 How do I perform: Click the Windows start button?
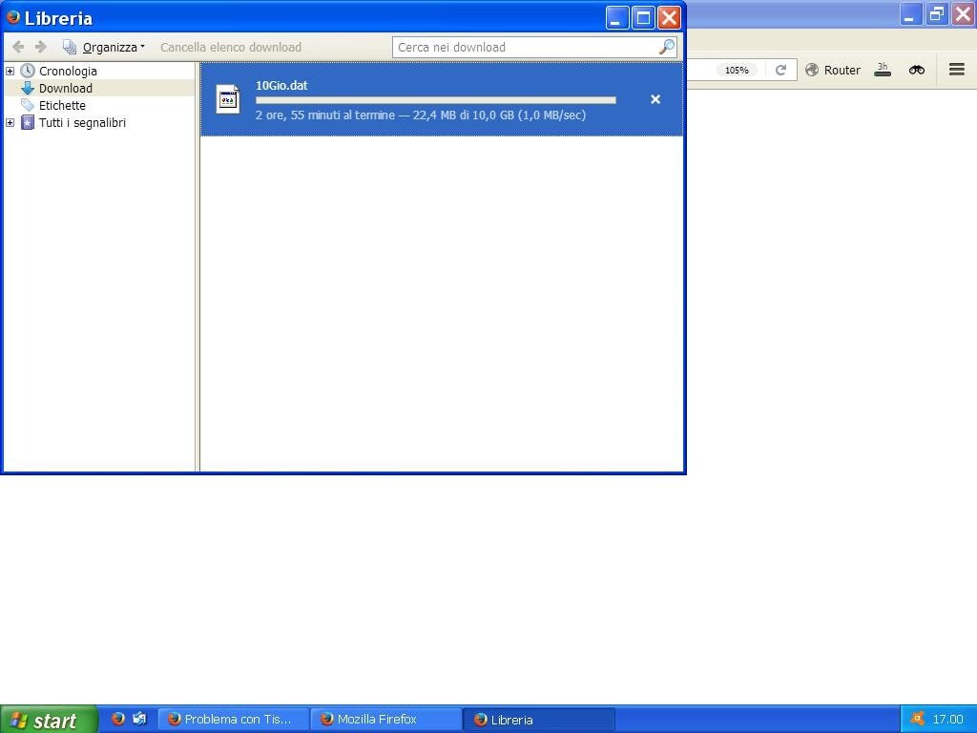click(x=49, y=720)
